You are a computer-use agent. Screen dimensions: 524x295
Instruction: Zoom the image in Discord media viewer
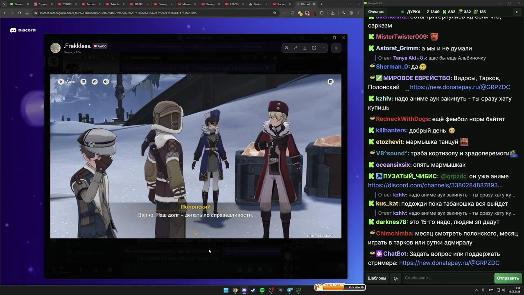287,48
